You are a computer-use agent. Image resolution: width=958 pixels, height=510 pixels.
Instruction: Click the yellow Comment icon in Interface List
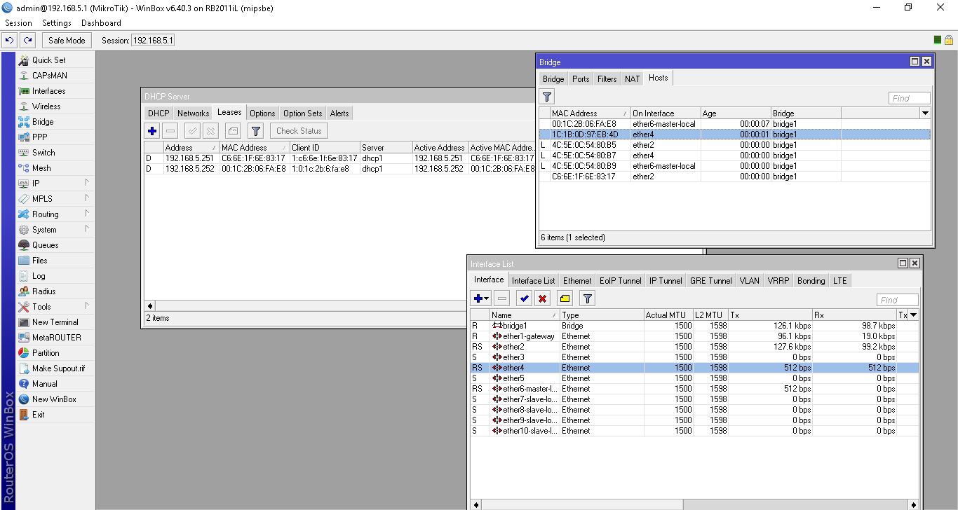click(565, 298)
